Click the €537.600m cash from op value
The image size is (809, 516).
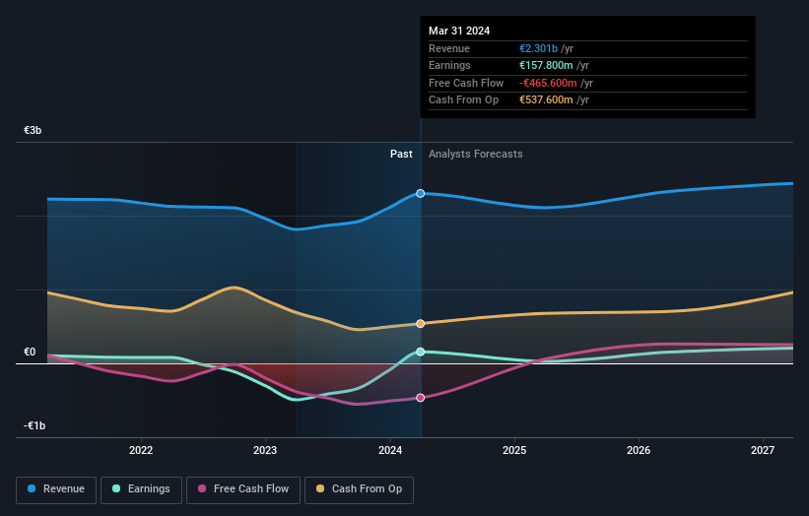pos(546,100)
